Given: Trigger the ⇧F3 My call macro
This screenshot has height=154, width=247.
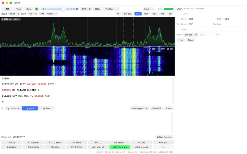Looking at the screenshot, I should click(x=141, y=147).
